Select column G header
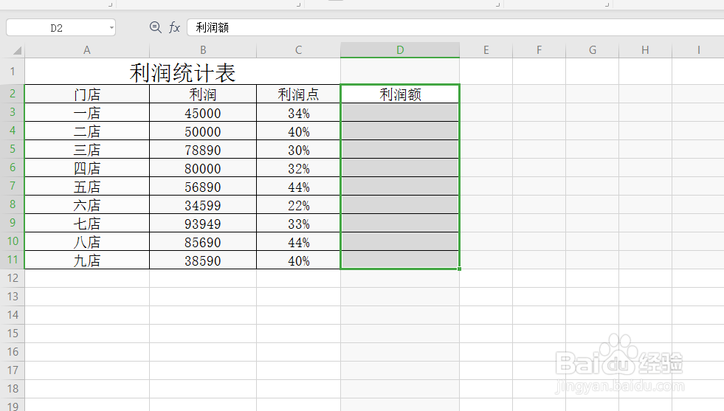The image size is (724, 411). pyautogui.click(x=593, y=50)
